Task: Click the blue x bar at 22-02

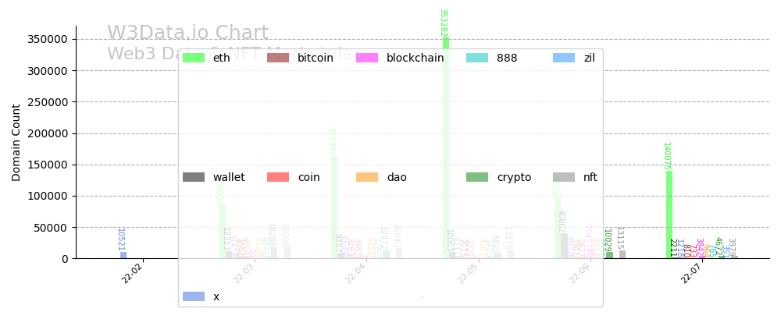Action: click(x=123, y=255)
